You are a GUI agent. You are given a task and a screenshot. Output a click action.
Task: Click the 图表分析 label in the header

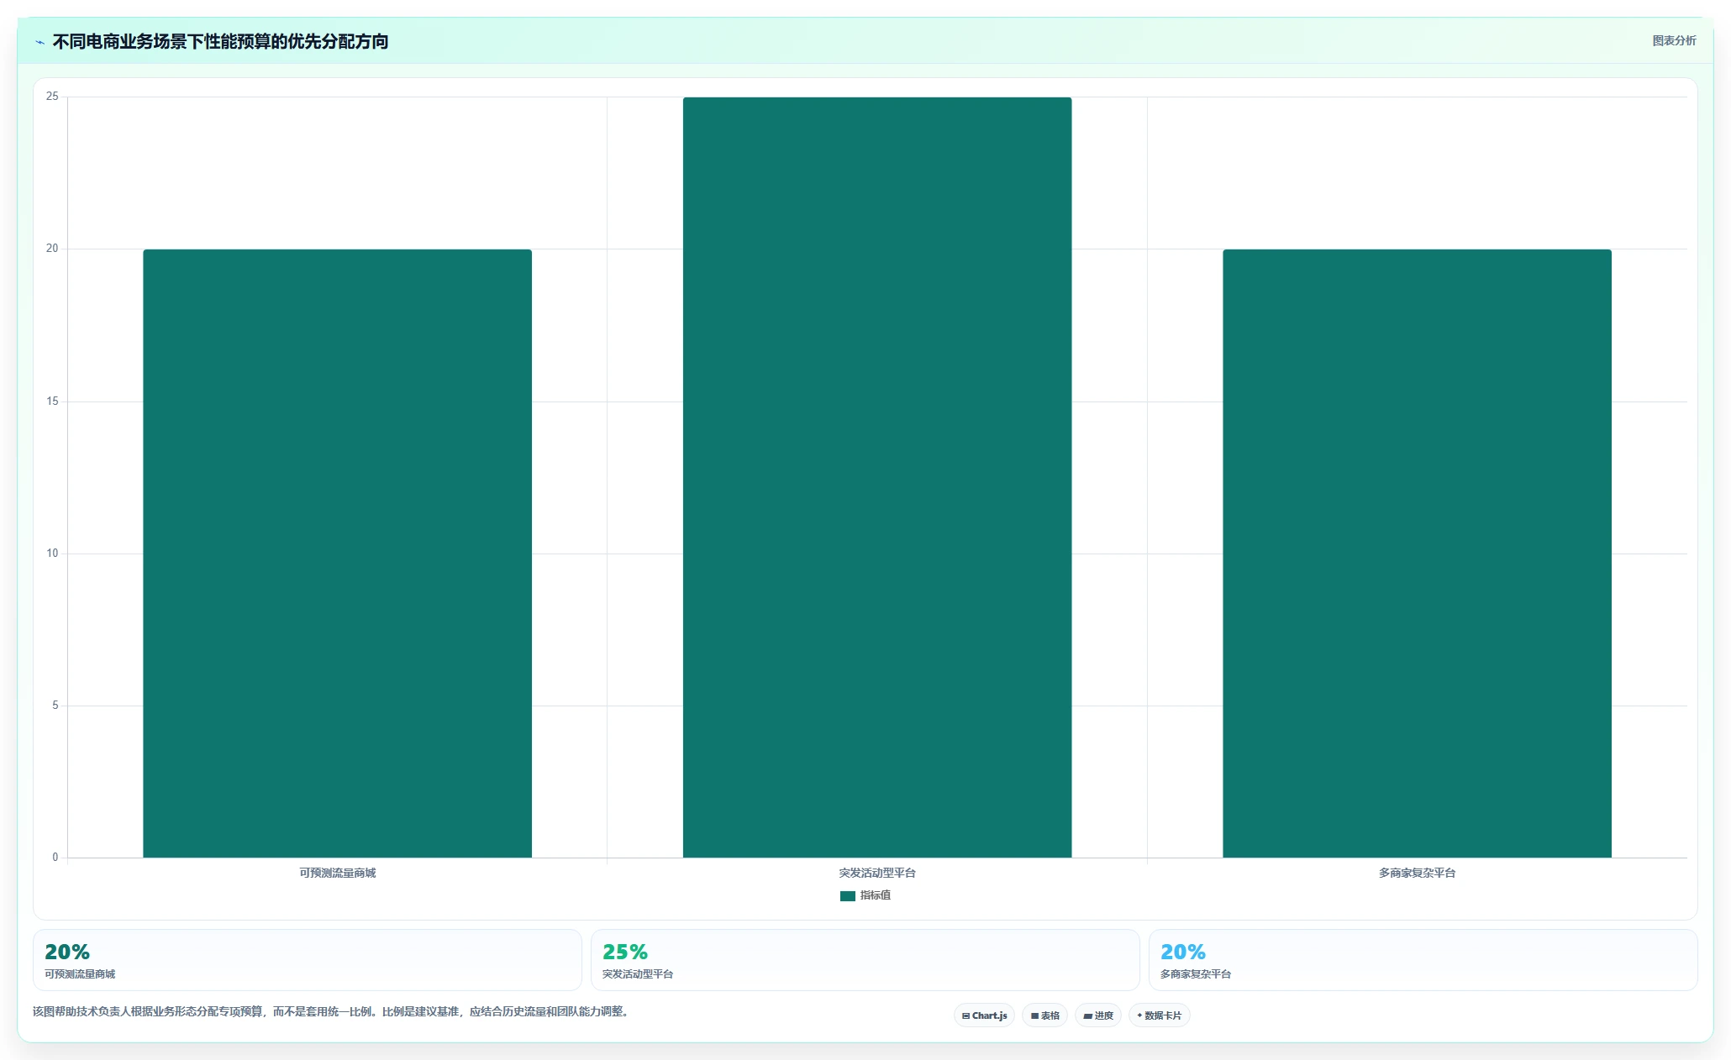click(x=1674, y=40)
